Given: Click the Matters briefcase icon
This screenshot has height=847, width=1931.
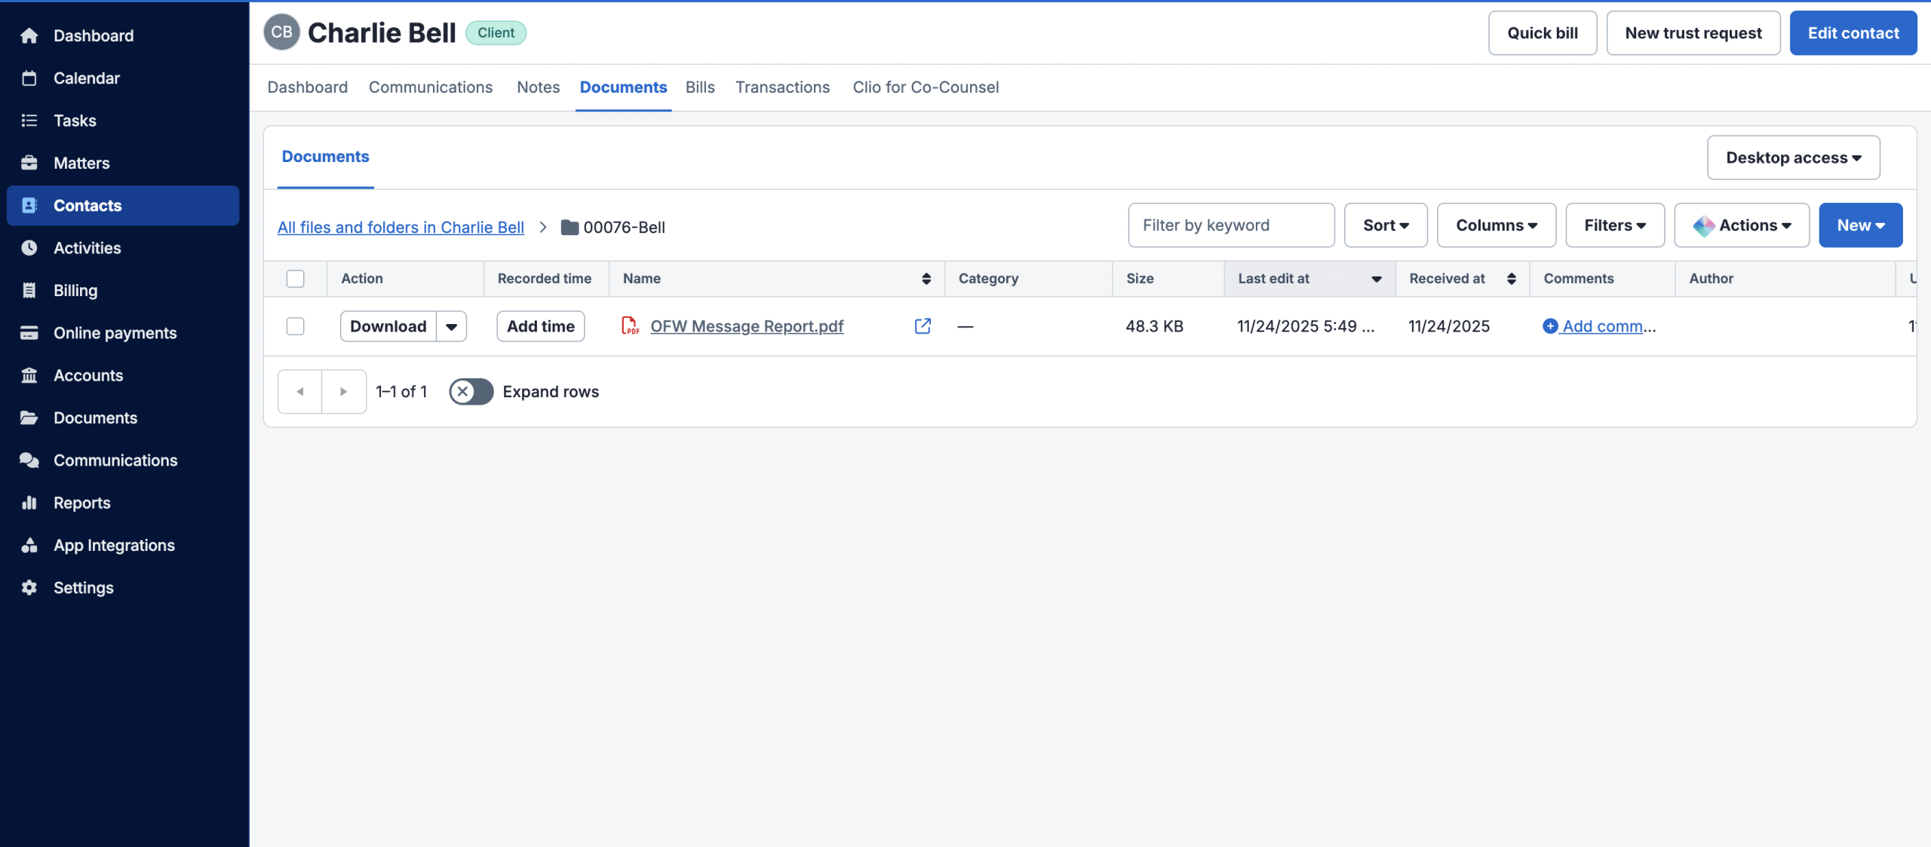Looking at the screenshot, I should (29, 163).
